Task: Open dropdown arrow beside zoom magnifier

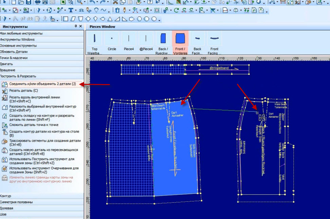Action: point(85,2)
